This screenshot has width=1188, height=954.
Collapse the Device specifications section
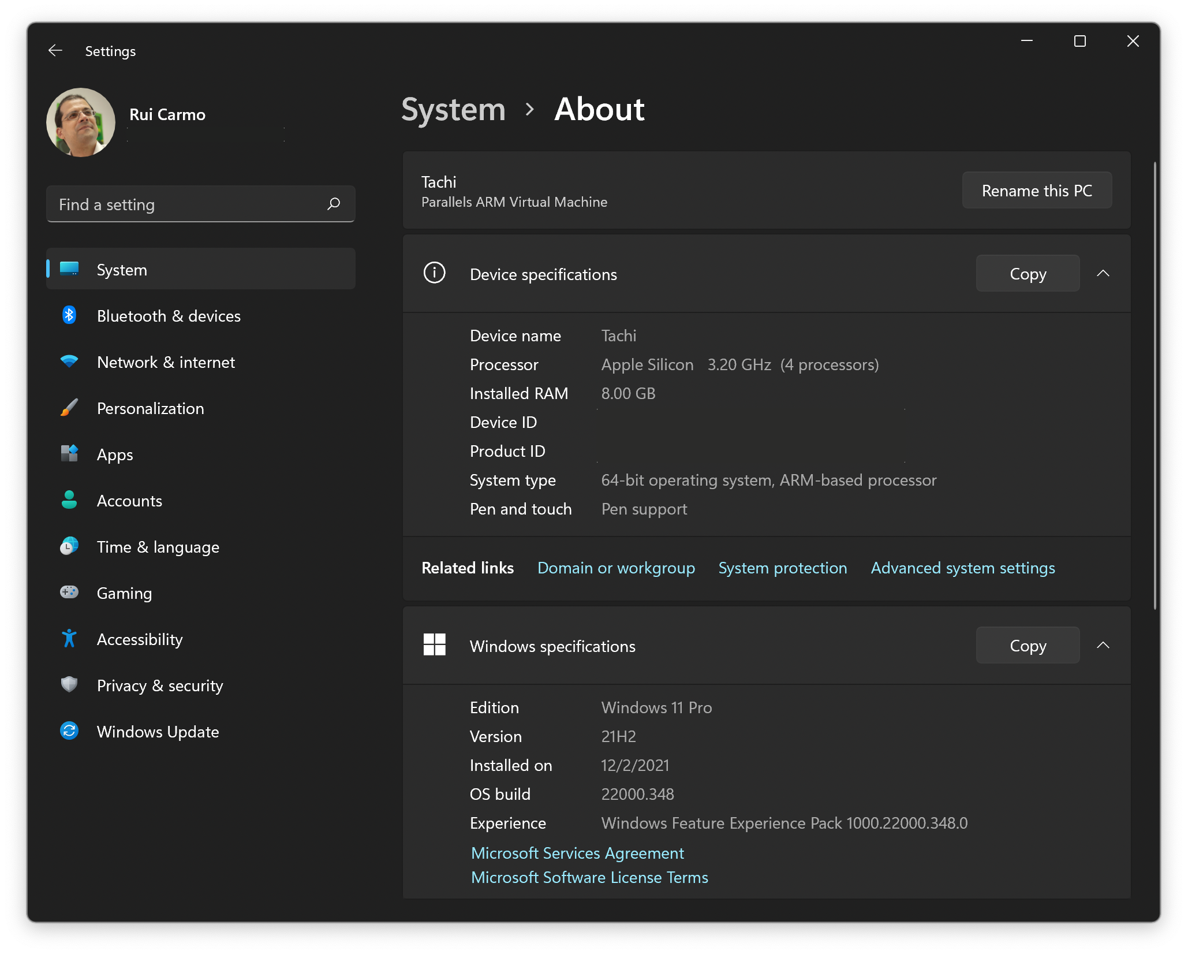coord(1103,274)
